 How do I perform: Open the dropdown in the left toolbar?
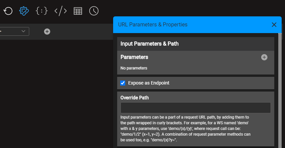point(14,31)
